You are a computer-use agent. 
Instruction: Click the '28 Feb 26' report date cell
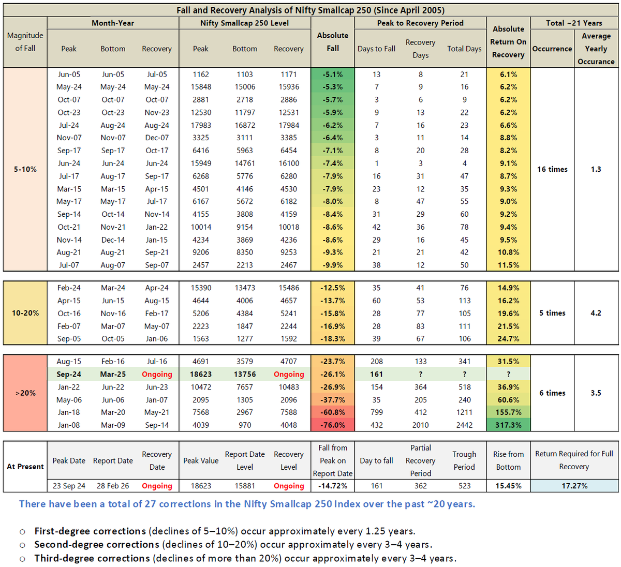pyautogui.click(x=113, y=486)
